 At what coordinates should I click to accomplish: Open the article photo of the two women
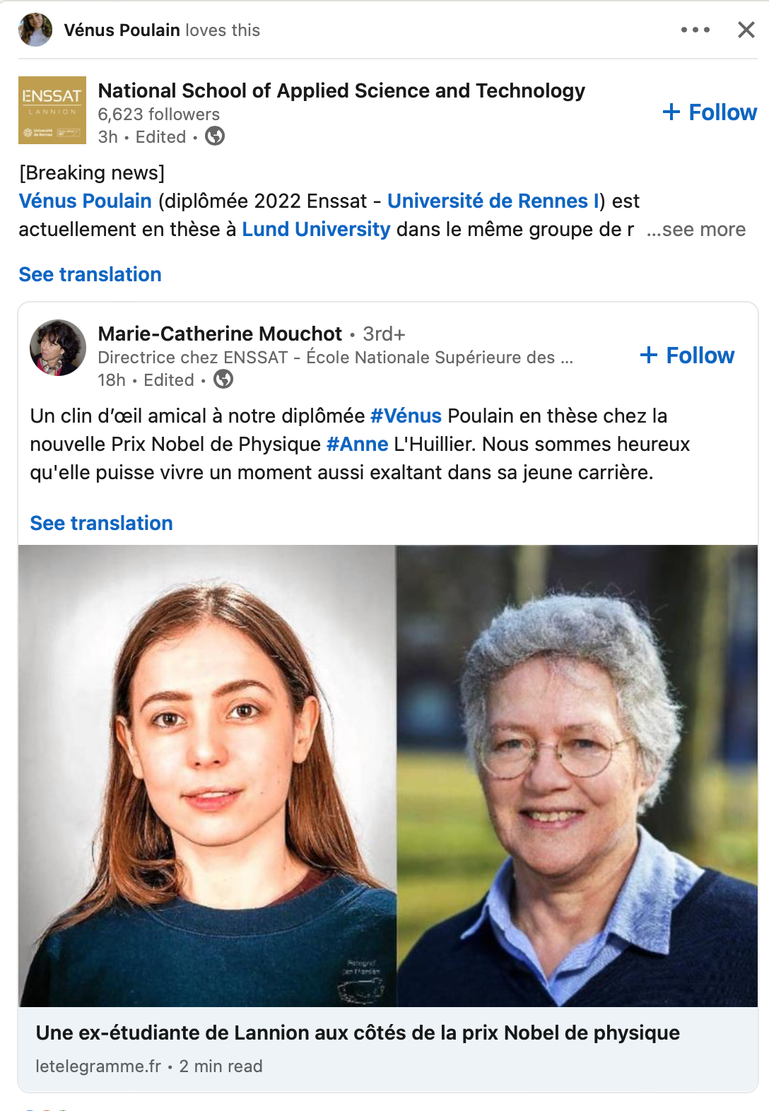[x=387, y=775]
